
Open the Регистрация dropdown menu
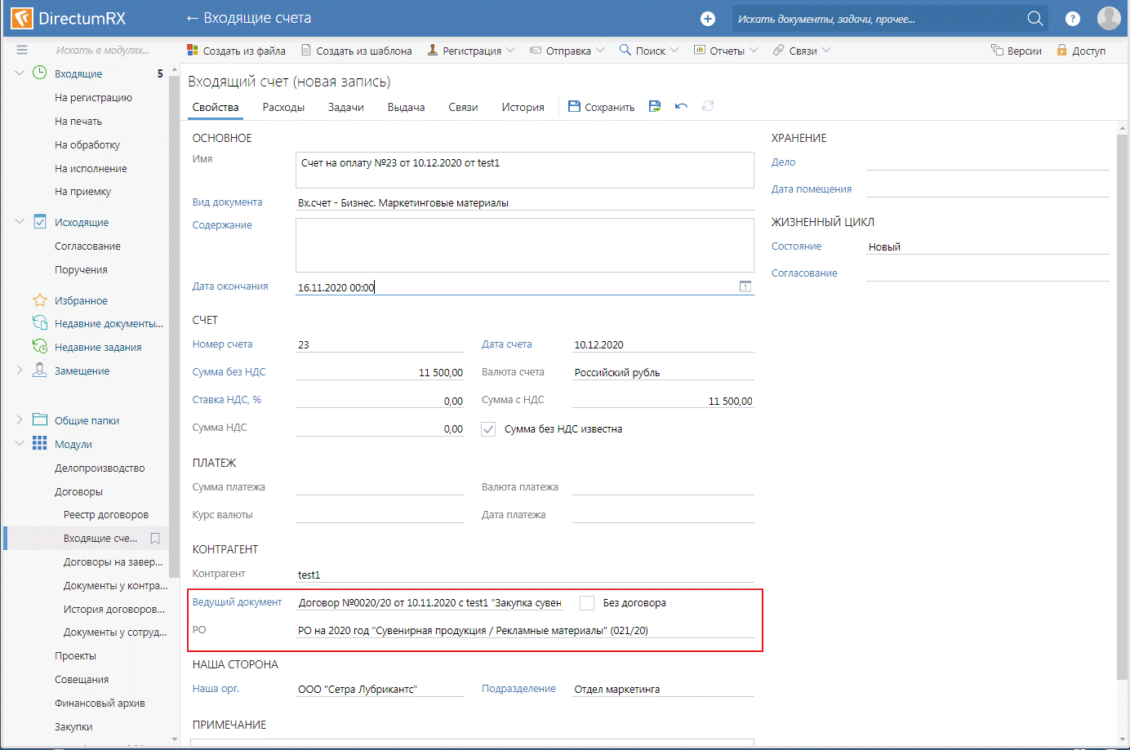(471, 51)
